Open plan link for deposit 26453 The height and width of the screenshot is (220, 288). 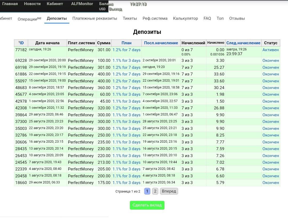pos(126,155)
